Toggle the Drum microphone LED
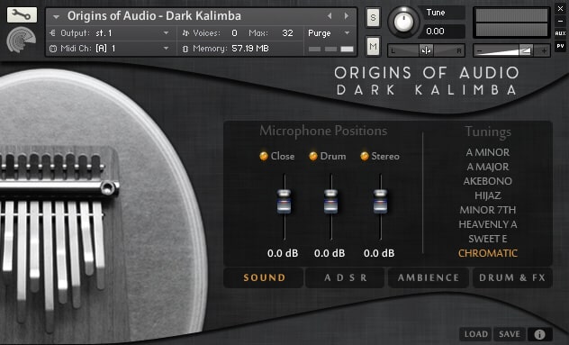 pyautogui.click(x=312, y=156)
